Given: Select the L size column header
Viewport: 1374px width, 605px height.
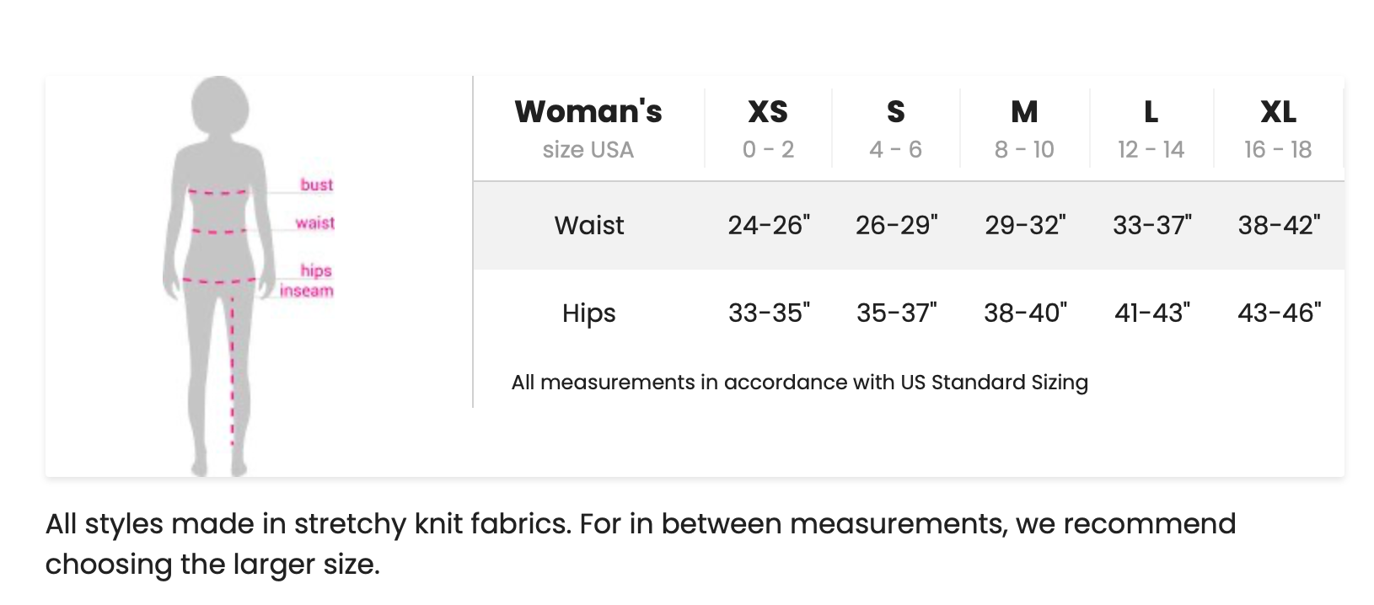Looking at the screenshot, I should click(1151, 112).
